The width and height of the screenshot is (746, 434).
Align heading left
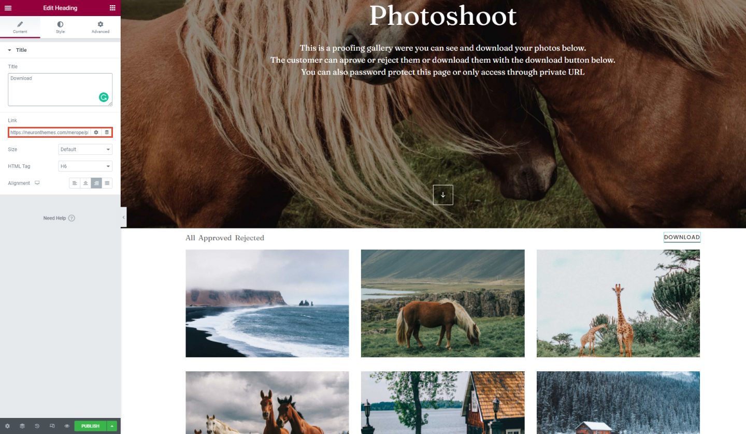[75, 183]
